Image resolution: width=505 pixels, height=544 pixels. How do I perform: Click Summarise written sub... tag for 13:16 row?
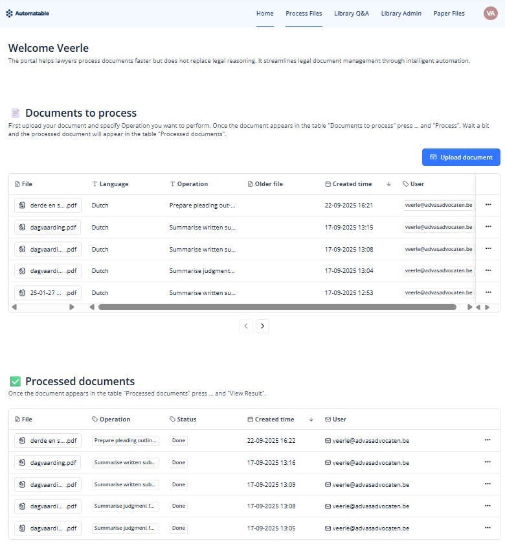pyautogui.click(x=126, y=462)
